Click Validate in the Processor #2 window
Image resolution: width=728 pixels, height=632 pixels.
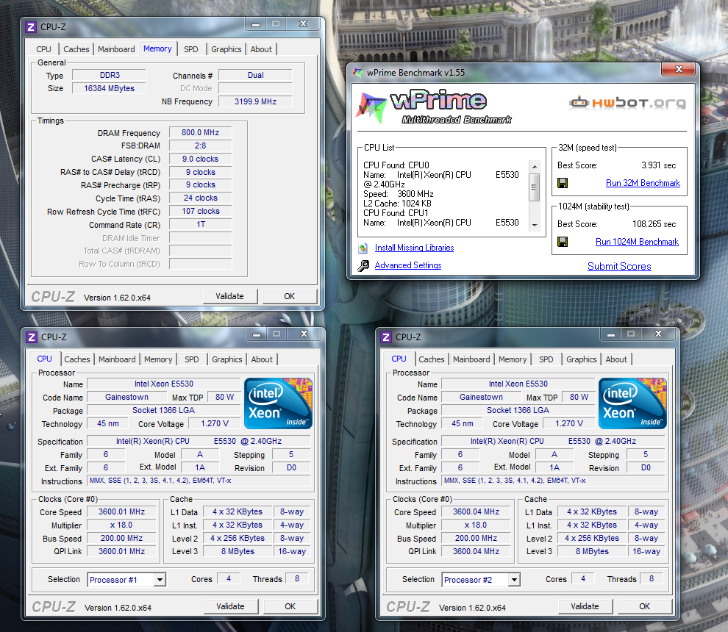[585, 606]
